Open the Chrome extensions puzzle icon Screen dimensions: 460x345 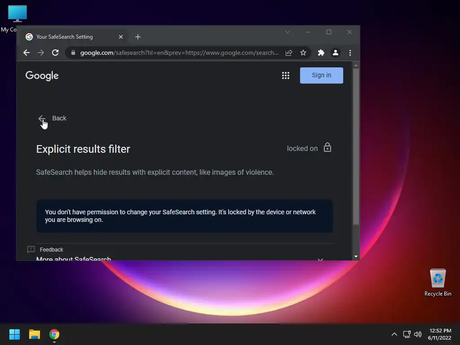click(321, 53)
